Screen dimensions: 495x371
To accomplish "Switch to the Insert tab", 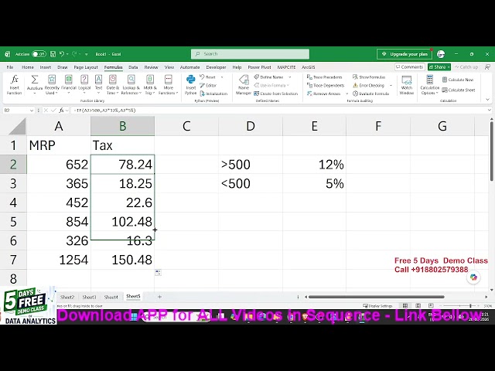I will [46, 67].
